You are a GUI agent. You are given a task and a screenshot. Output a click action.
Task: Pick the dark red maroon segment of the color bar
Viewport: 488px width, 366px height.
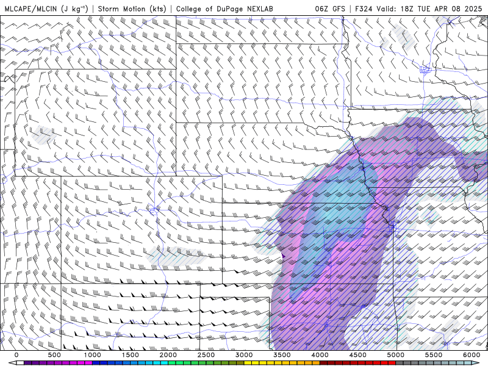coord(324,363)
